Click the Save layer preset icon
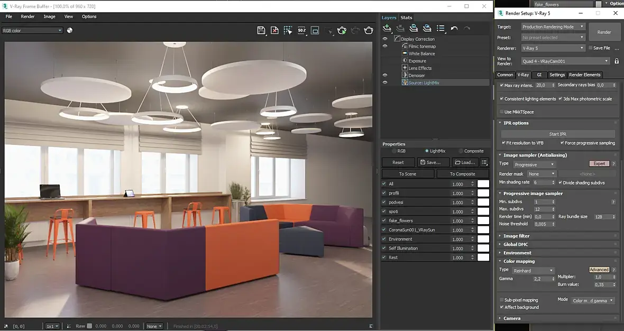This screenshot has height=331, width=624. tap(414, 28)
